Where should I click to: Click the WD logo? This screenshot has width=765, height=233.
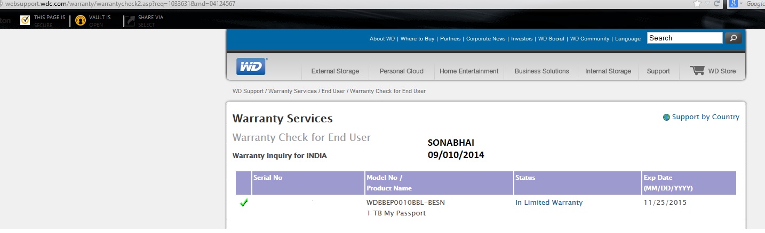click(251, 66)
